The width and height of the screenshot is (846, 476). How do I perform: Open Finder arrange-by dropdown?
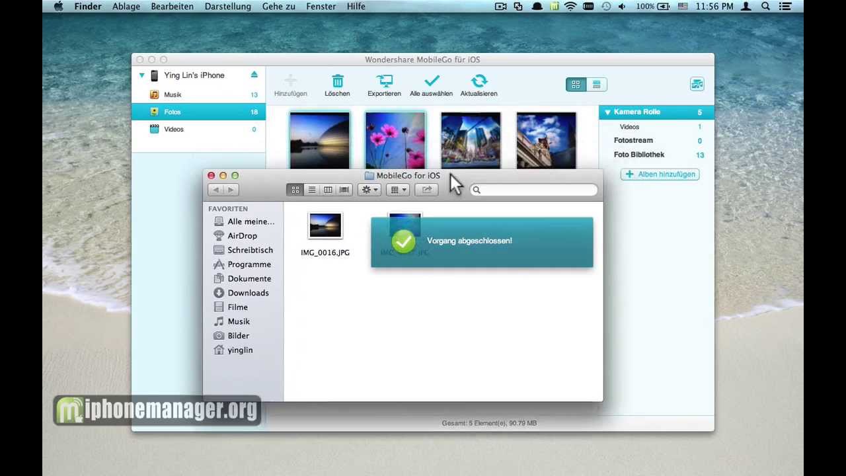399,190
